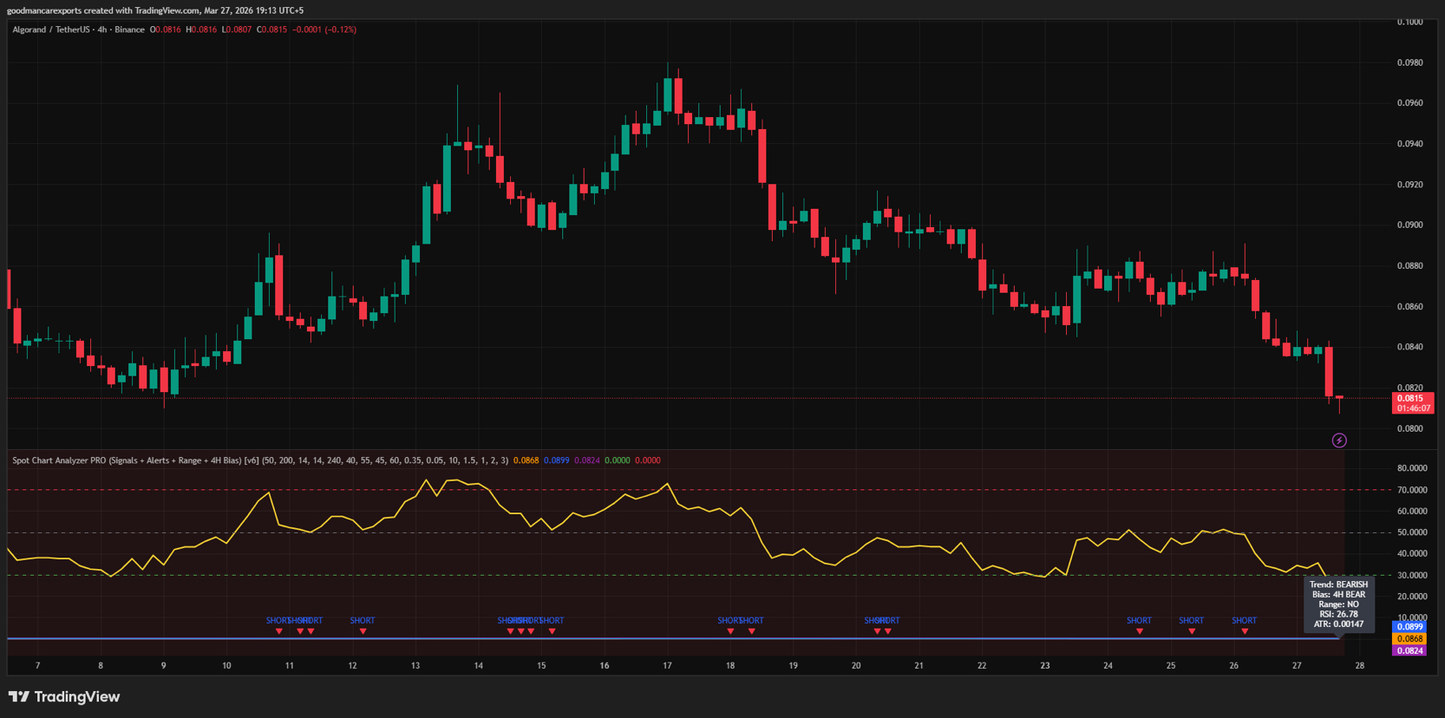Click the purple 0.0824 scale label
The width and height of the screenshot is (1445, 718).
(1409, 650)
